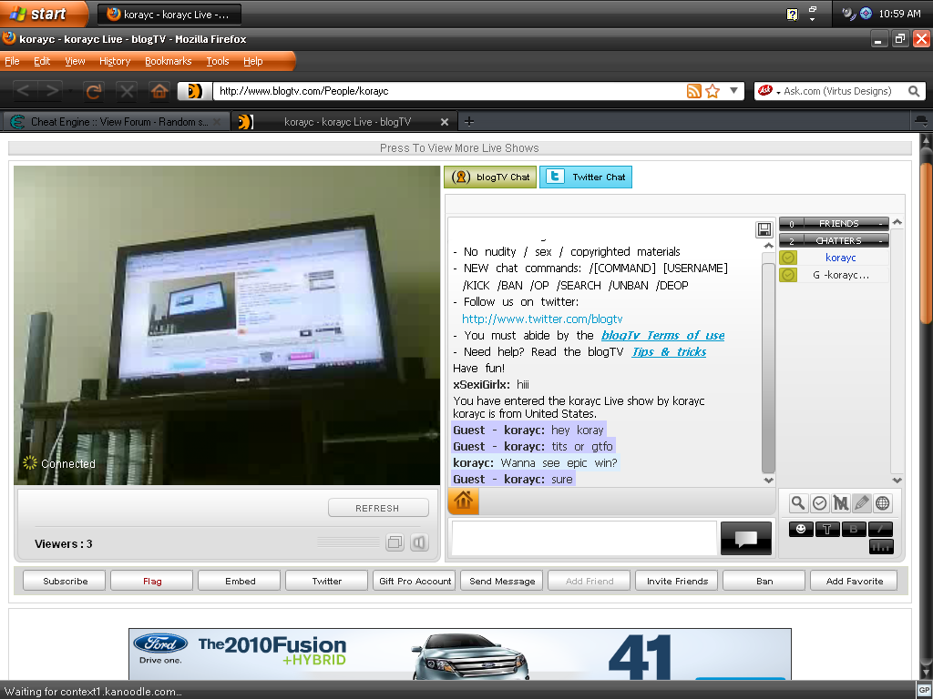Screen dimensions: 933x699
Task: Go to the browser Home page icon
Action: [x=159, y=92]
